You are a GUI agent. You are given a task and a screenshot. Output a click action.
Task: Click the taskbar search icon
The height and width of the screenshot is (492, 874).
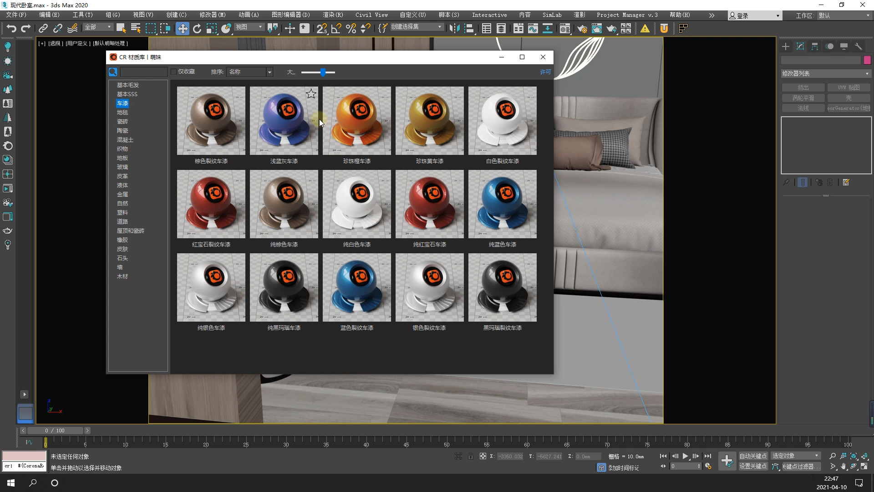tap(33, 483)
